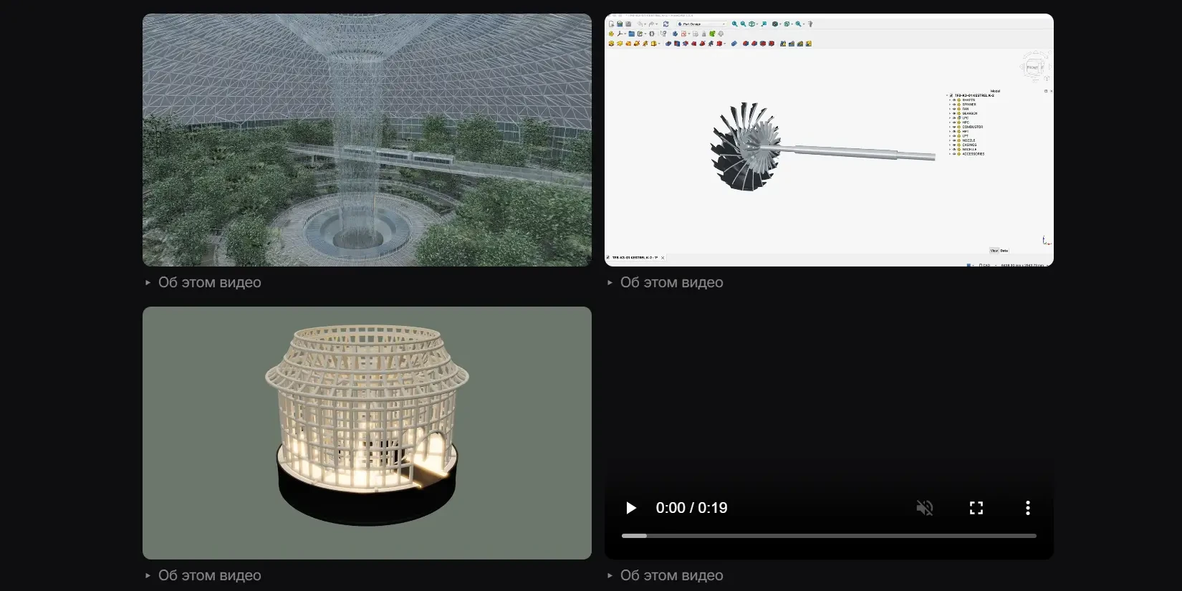This screenshot has height=591, width=1182.
Task: Open the Part Design workbench dropdown
Action: [701, 24]
